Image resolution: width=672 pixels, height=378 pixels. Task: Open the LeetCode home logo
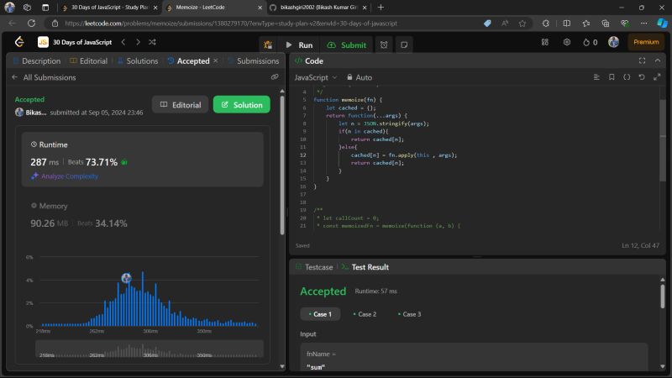pos(19,42)
